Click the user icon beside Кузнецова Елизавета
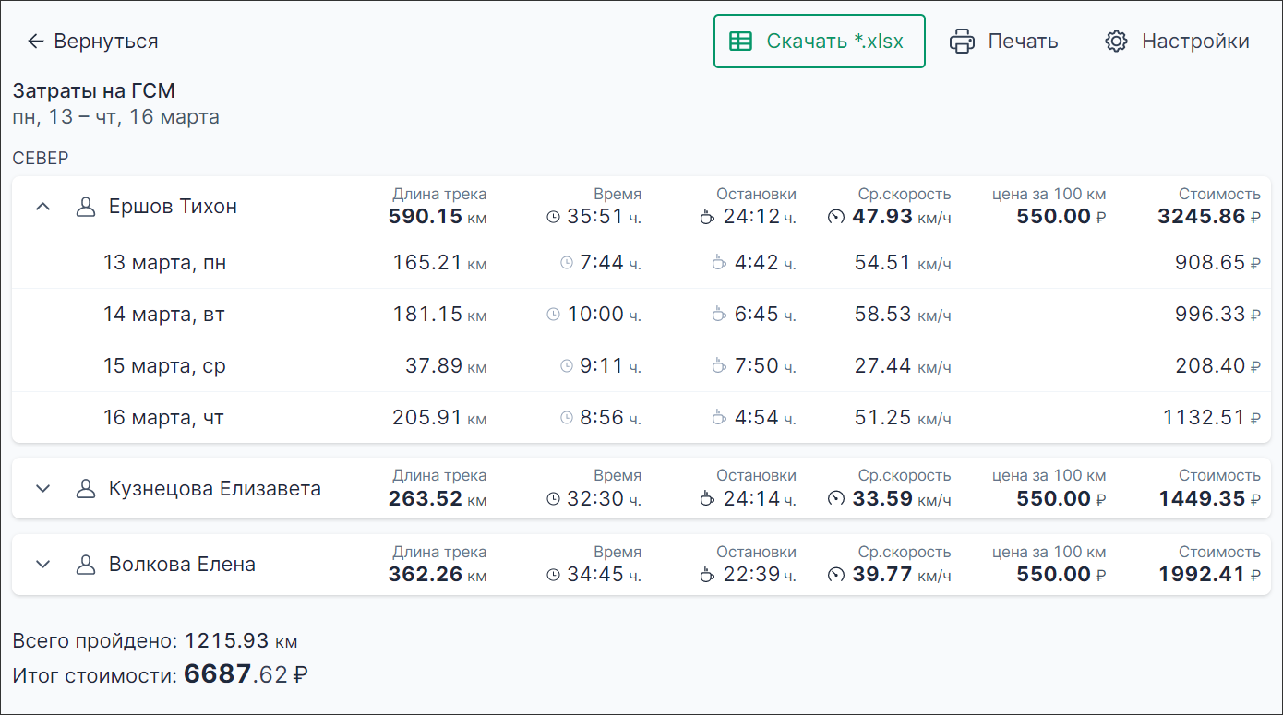1283x715 pixels. 86,488
